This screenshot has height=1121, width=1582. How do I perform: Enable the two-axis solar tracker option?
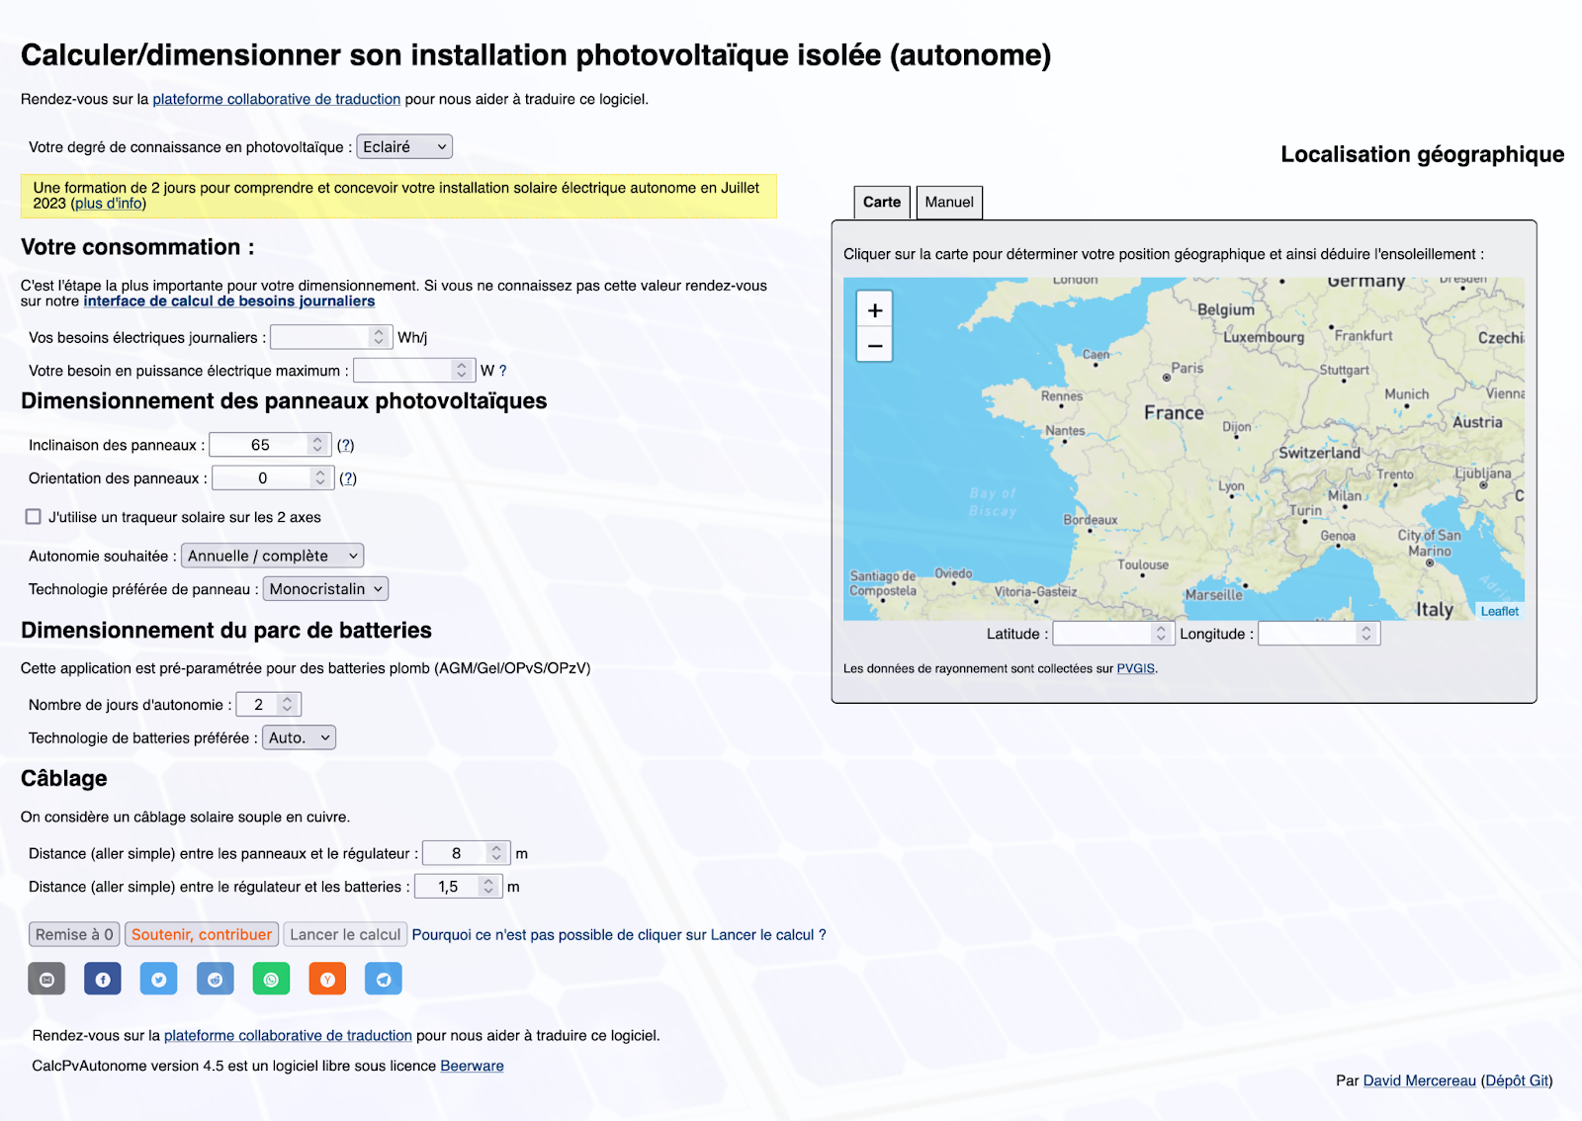(31, 516)
